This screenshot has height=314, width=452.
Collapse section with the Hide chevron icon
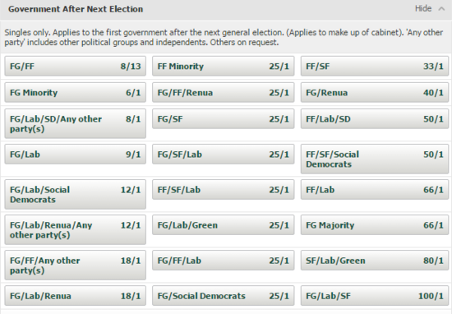pos(441,9)
